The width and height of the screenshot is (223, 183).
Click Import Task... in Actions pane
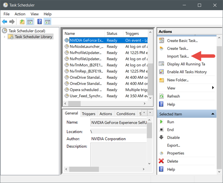coord(178,56)
